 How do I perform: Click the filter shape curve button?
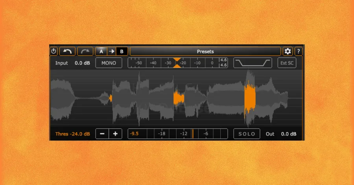[253, 63]
